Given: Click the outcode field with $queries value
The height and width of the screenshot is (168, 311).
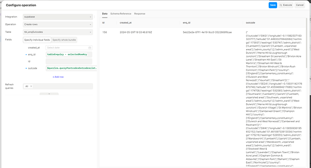Looking at the screenshot, I should (71, 68).
